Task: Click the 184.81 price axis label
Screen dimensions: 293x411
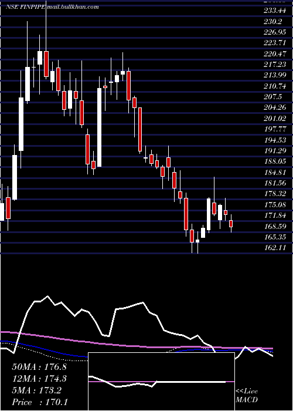Action: click(x=274, y=173)
